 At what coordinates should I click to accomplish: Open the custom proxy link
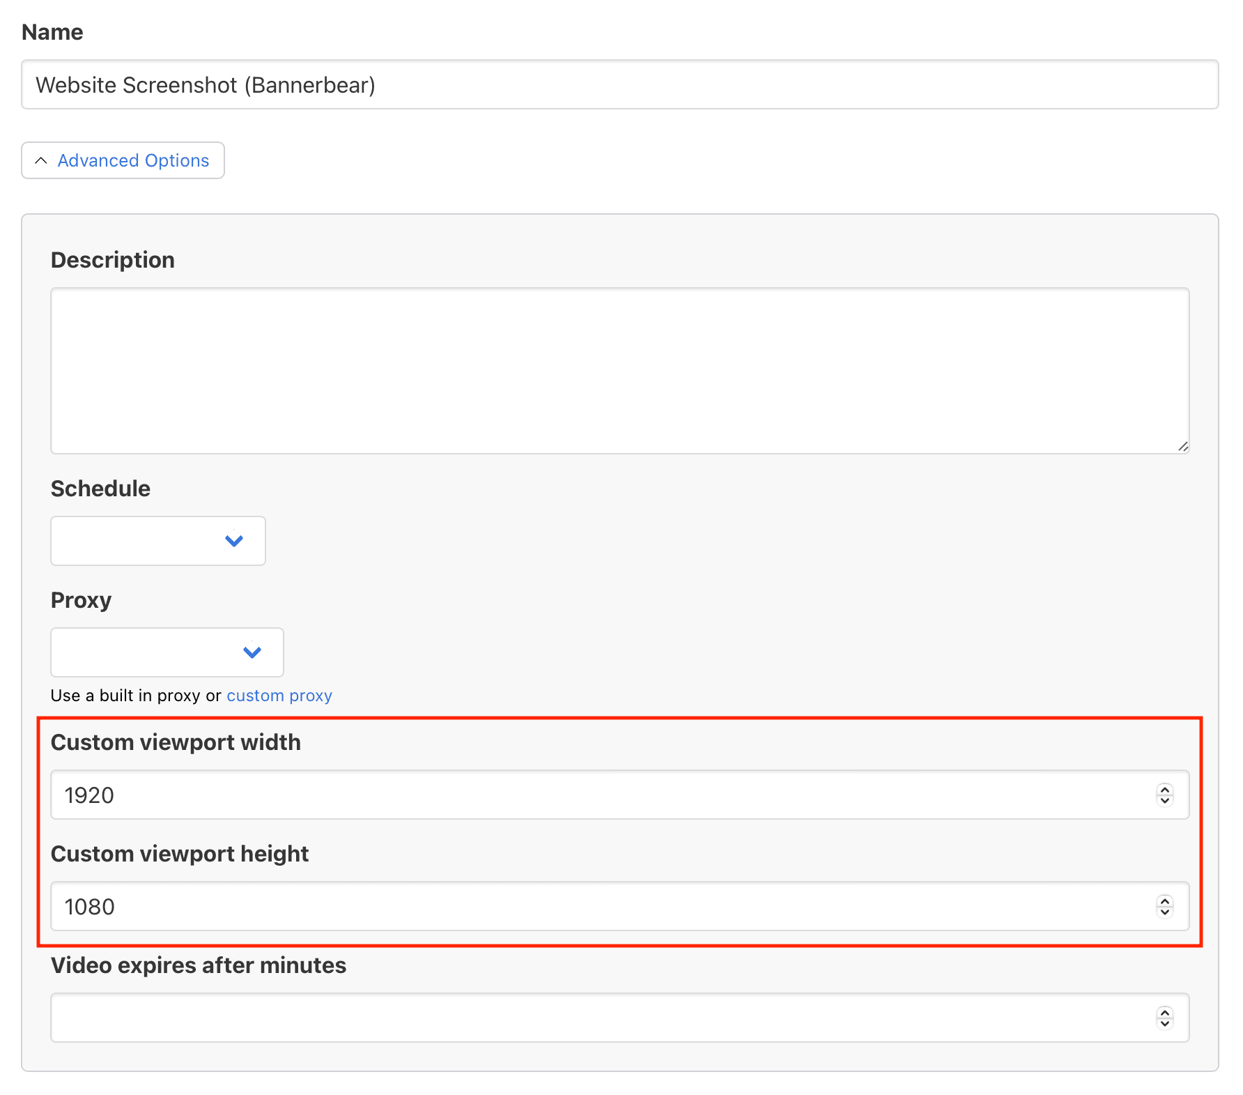[279, 696]
